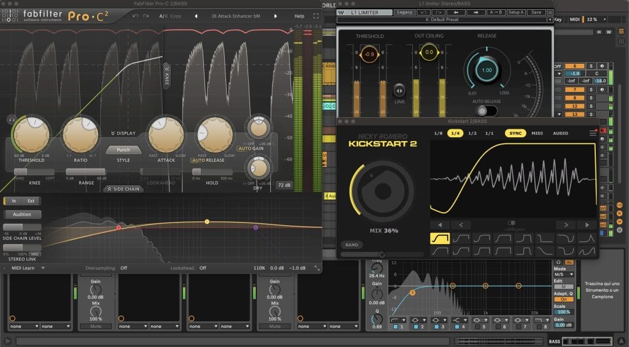Open EQ band 8 filter type dropdown
629x347 pixels.
[541, 320]
